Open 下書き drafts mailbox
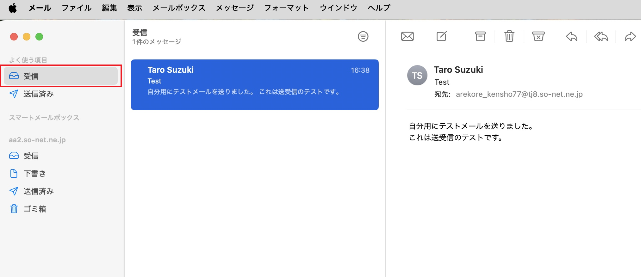This screenshot has width=641, height=277. (34, 174)
